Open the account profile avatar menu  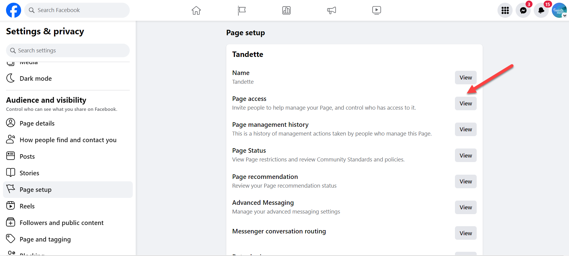(x=559, y=11)
